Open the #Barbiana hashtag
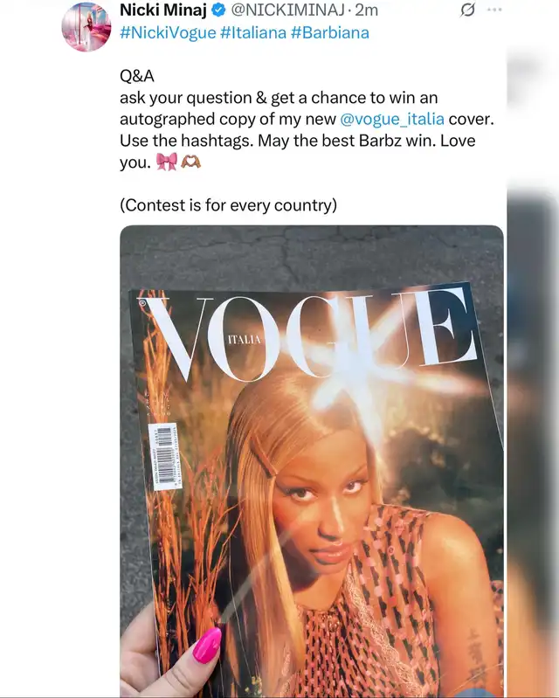Image resolution: width=559 pixels, height=698 pixels. [330, 33]
